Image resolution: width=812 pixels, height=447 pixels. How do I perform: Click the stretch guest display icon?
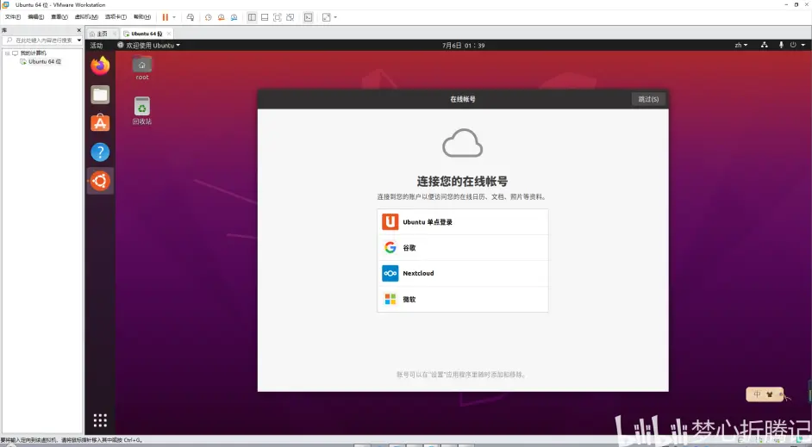(326, 17)
